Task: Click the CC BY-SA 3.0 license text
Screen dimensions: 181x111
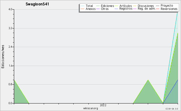Action: 172,109
